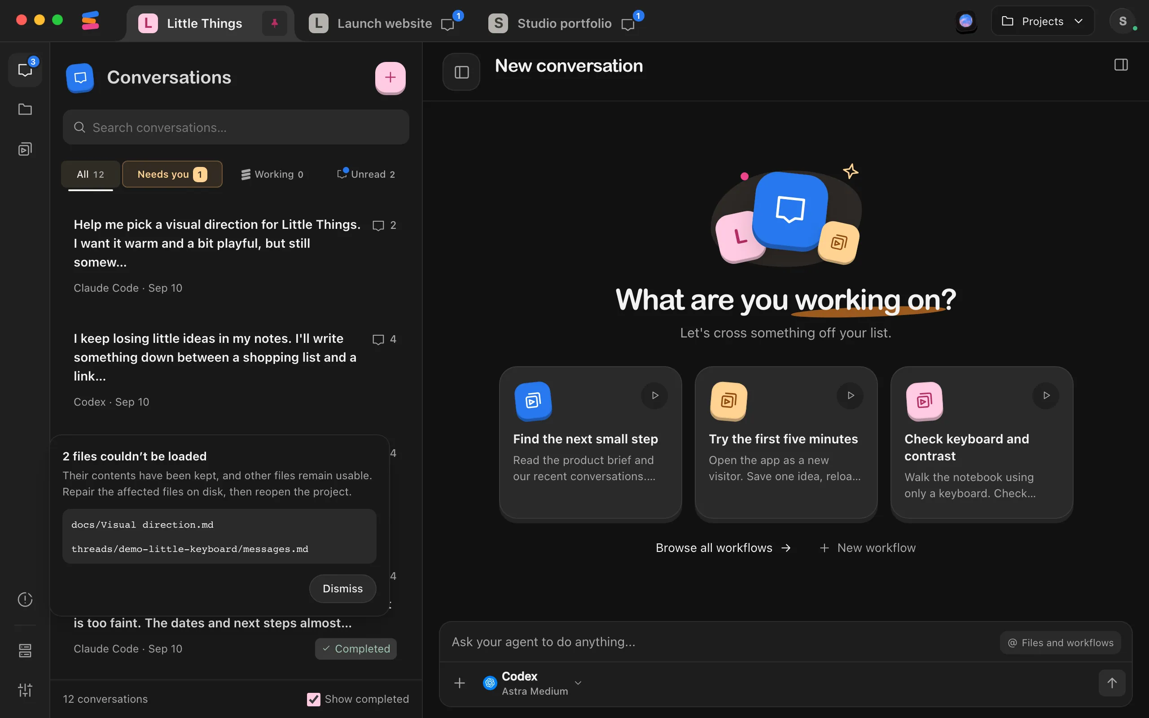Focus the Search conversations field
Viewport: 1149px width, 718px height.
[236, 127]
